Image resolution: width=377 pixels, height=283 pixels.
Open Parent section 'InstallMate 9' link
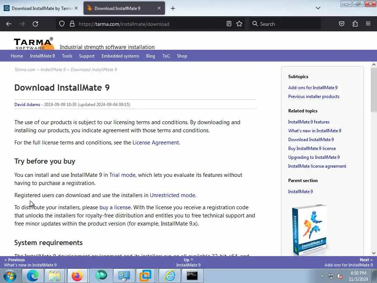(300, 192)
